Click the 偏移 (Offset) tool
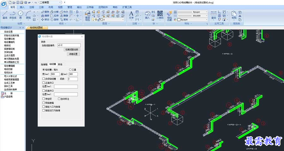The height and width of the screenshot is (151, 284). pos(45,16)
